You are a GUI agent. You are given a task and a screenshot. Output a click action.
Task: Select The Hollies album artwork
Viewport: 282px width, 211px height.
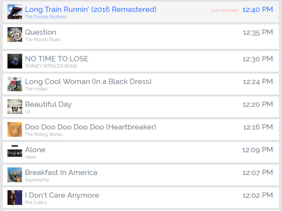14,84
